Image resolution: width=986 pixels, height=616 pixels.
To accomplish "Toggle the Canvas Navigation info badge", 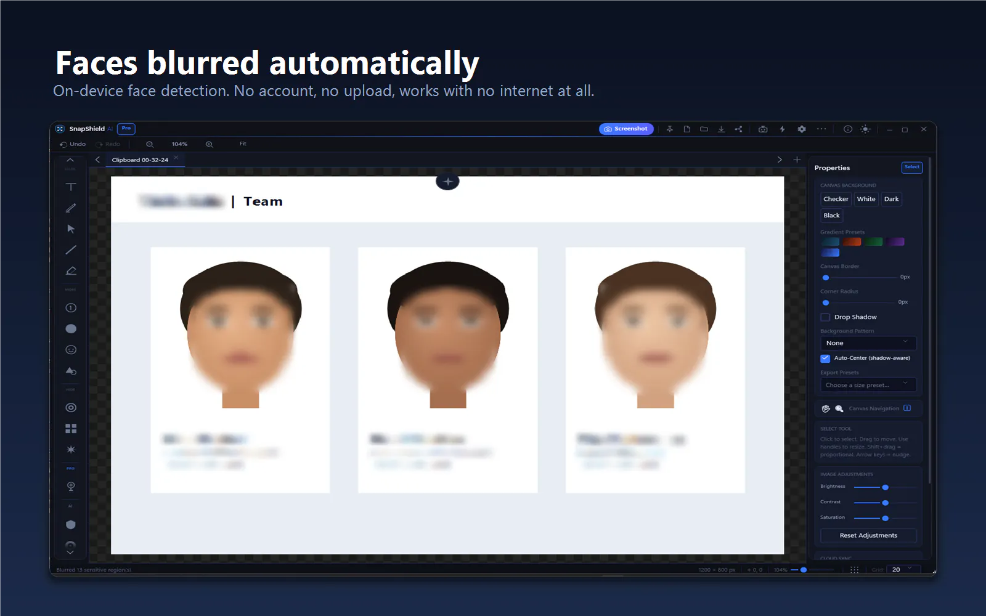I will click(907, 408).
